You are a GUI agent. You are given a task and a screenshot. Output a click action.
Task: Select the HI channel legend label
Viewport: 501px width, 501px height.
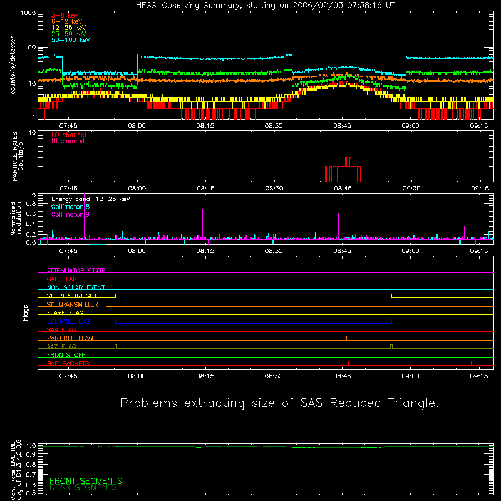pyautogui.click(x=68, y=142)
